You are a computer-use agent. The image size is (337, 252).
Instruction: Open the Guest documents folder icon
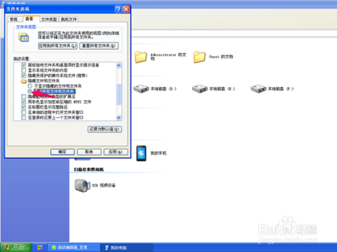[200, 57]
